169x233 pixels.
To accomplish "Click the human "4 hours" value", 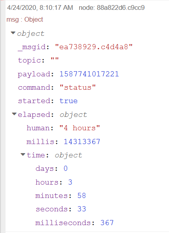I will (80, 128).
